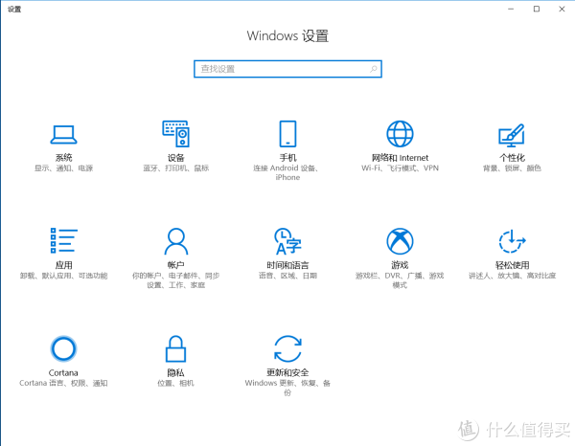Open the 隐私 padlock icon
Viewport: 575px width, 446px height.
click(176, 348)
